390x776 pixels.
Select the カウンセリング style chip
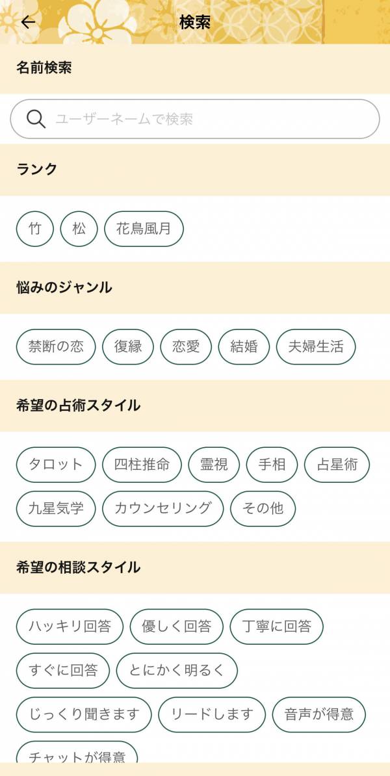163,508
